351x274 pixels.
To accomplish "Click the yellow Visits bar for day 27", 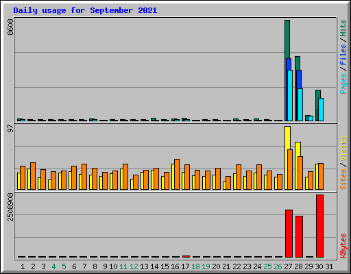I will [x=287, y=137].
